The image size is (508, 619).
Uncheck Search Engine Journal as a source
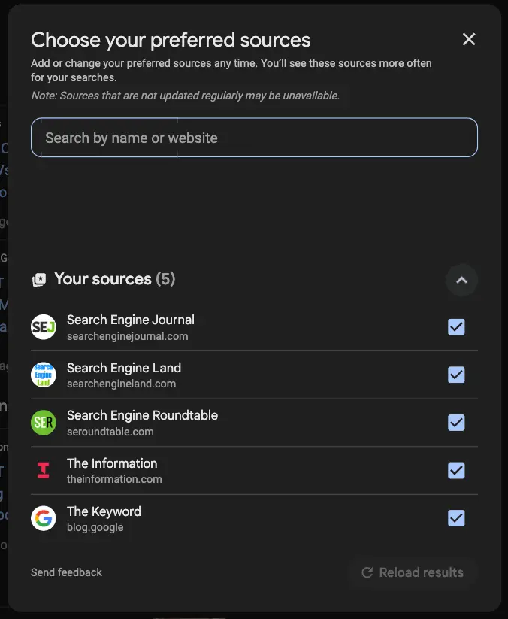(456, 326)
